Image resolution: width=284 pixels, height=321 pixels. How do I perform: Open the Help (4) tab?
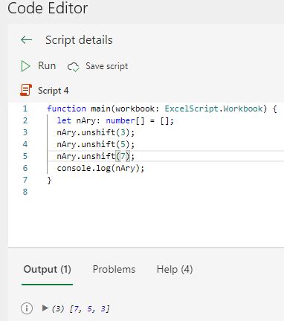(175, 269)
